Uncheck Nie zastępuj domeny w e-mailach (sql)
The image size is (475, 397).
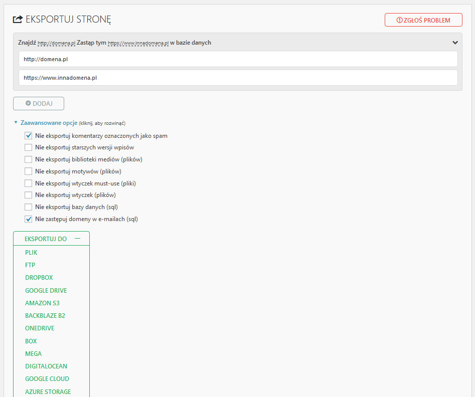click(28, 219)
